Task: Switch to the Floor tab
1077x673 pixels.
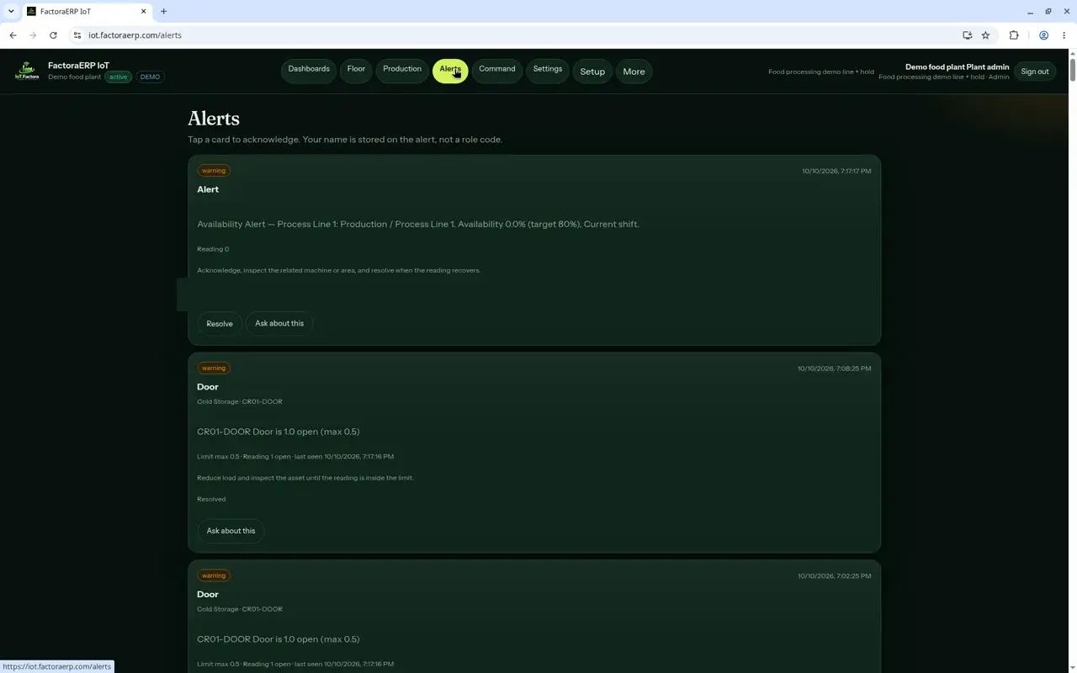Action: coord(356,70)
